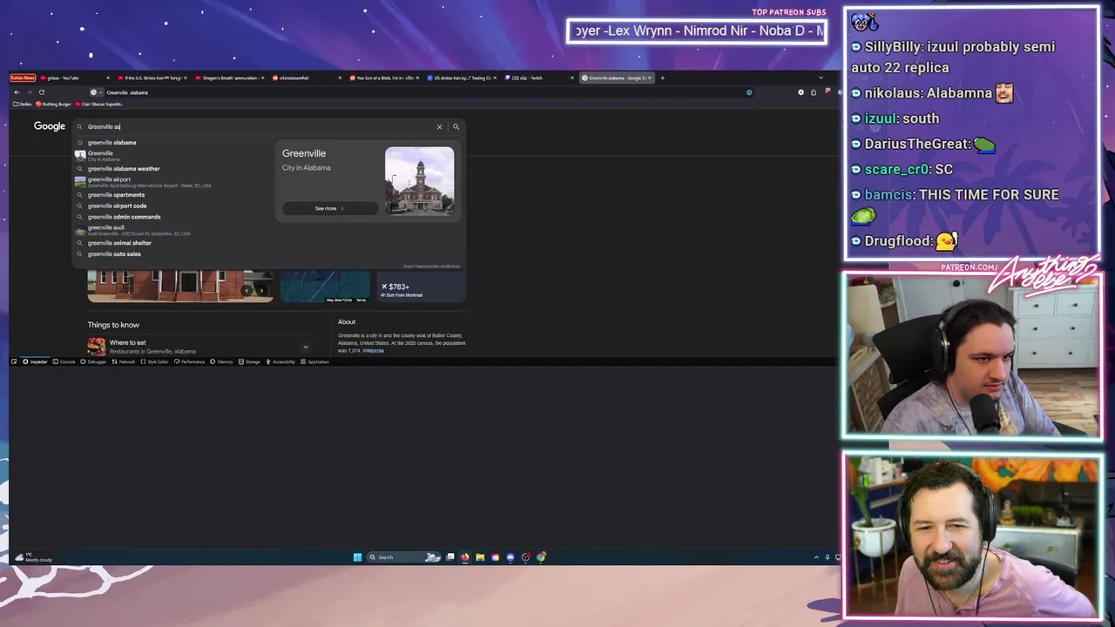Open a new browser tab with plus
The height and width of the screenshot is (627, 1115).
click(x=662, y=78)
